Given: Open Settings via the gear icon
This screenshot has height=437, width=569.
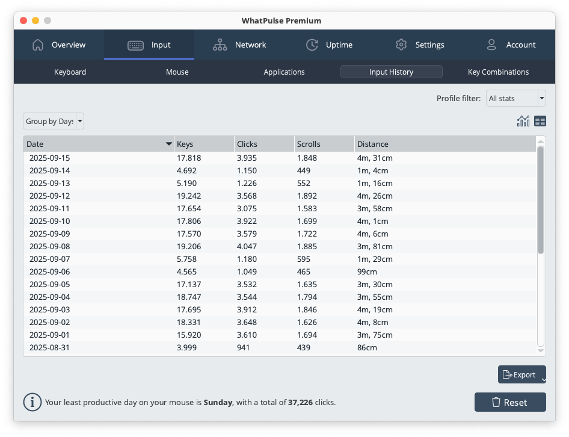Looking at the screenshot, I should click(x=401, y=45).
